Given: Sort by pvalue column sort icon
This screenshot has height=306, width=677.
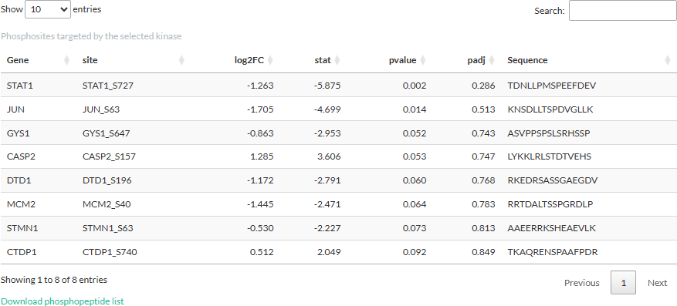Looking at the screenshot, I should [423, 60].
